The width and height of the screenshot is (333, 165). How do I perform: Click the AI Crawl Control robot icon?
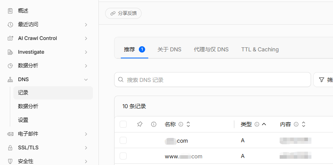(x=10, y=38)
